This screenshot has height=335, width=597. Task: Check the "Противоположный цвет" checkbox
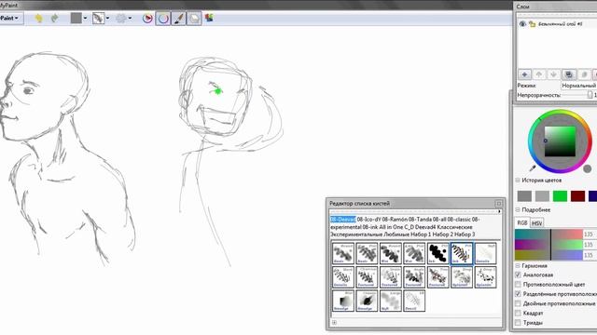518,284
